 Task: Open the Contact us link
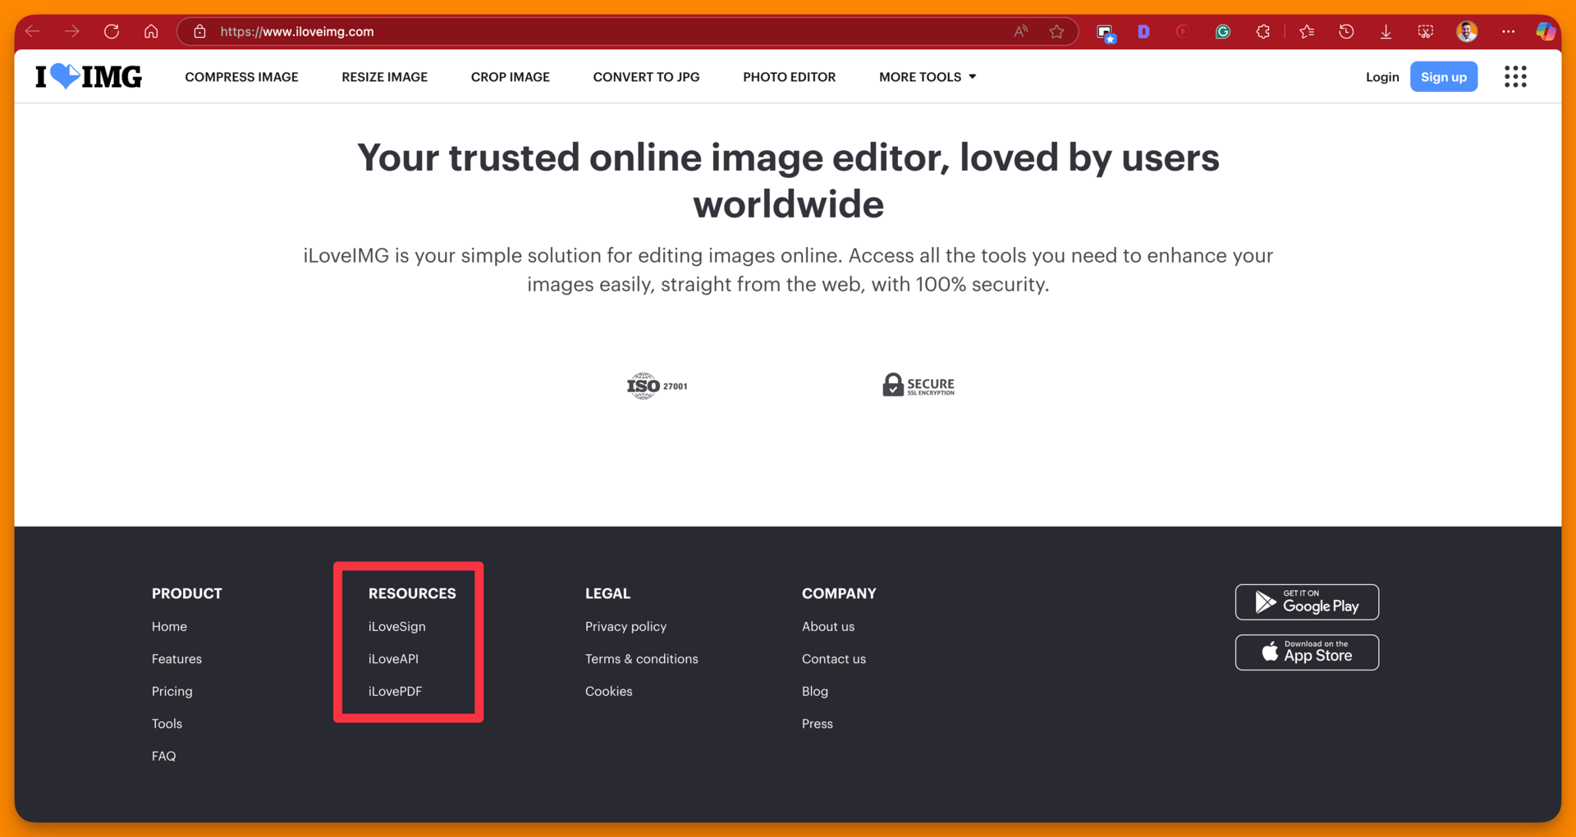pyautogui.click(x=833, y=659)
